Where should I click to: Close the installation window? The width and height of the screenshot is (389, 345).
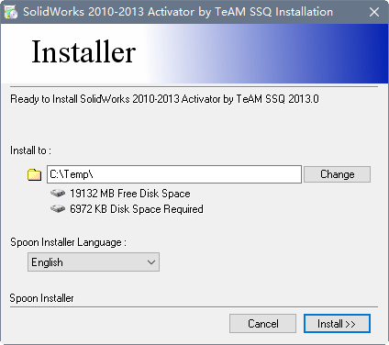click(374, 12)
